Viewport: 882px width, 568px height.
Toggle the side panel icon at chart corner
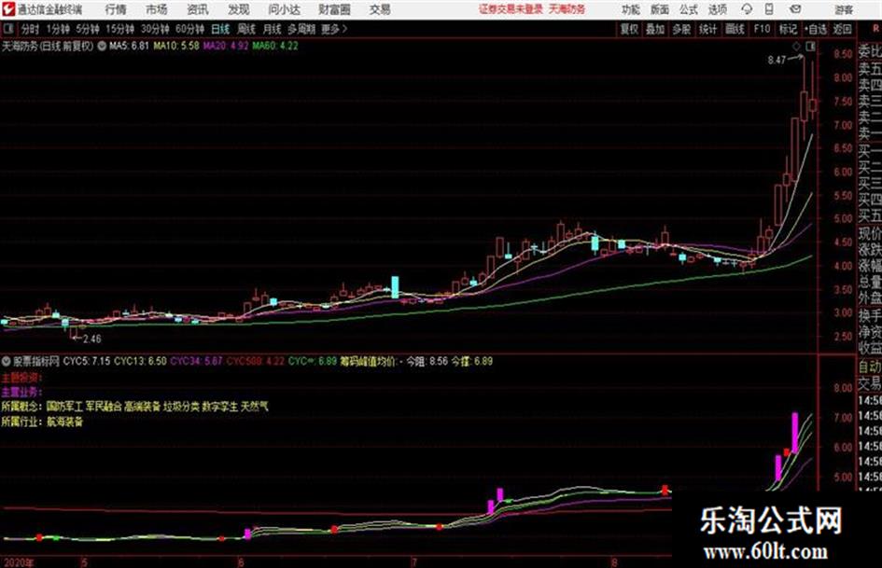[x=810, y=47]
